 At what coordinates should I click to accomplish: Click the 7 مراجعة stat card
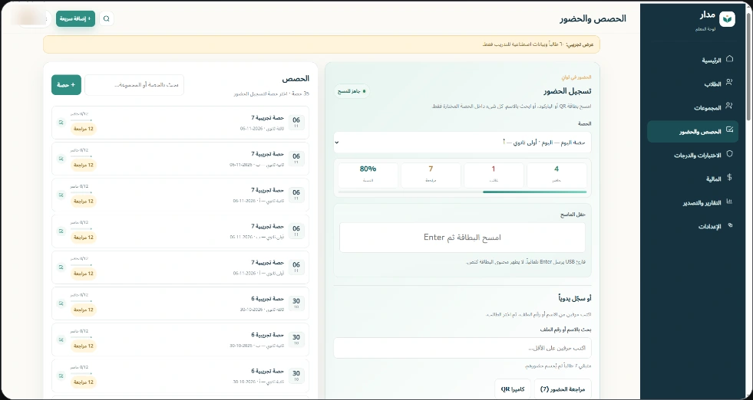tap(431, 175)
